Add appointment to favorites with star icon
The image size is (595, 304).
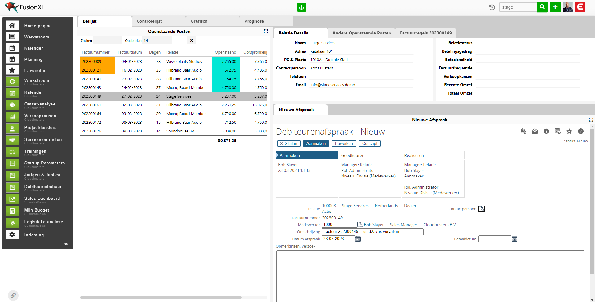(x=569, y=132)
